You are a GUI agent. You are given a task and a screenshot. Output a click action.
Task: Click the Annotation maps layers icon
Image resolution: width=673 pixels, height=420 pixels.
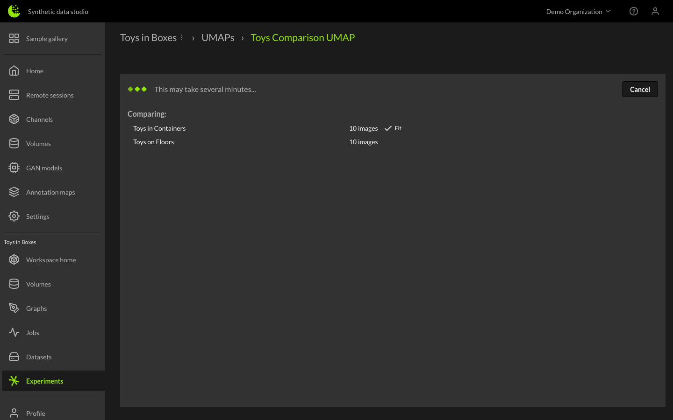14,192
